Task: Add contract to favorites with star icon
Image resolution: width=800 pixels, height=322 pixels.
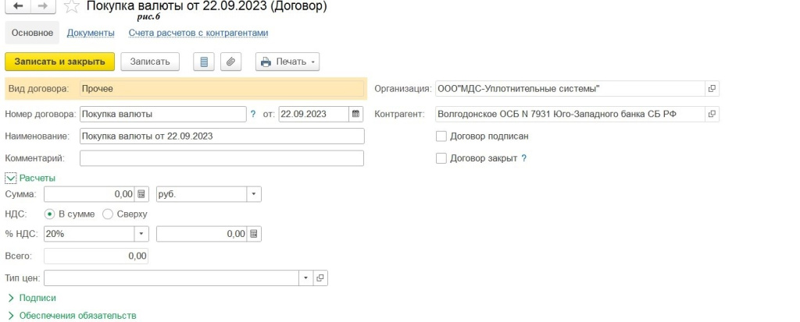Action: (x=71, y=6)
